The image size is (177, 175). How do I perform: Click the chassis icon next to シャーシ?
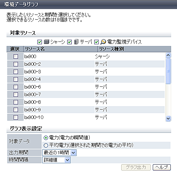(46, 42)
